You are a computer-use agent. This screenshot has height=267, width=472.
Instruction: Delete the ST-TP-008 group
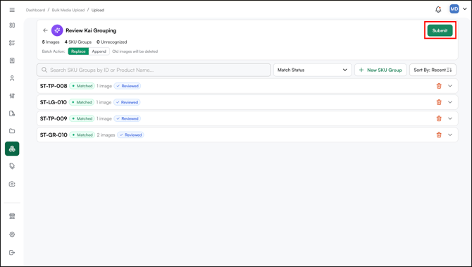(439, 86)
